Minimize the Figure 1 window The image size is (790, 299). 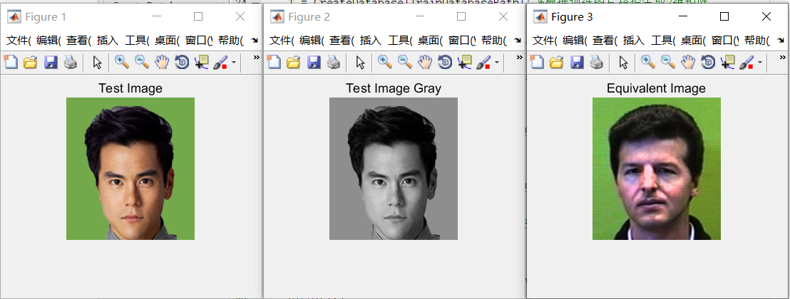click(x=157, y=16)
